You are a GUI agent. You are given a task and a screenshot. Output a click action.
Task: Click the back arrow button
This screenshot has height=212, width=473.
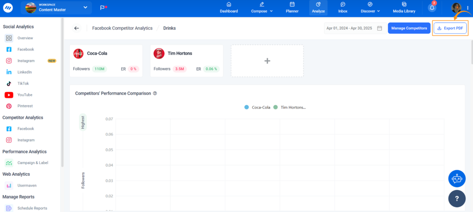(x=77, y=28)
